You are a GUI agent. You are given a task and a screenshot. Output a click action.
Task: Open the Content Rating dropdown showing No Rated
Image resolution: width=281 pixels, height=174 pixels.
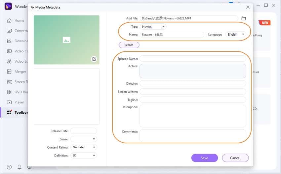click(x=84, y=147)
